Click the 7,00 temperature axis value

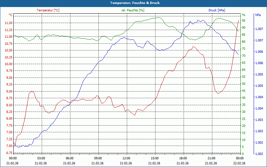point(9,146)
